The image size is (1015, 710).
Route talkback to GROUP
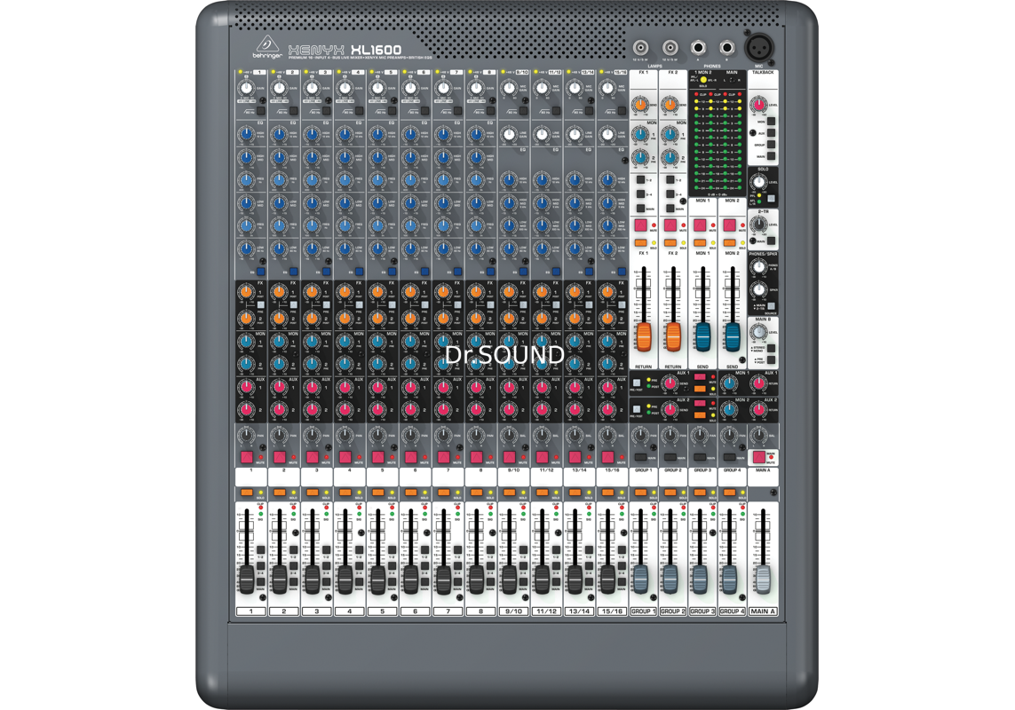click(x=771, y=145)
